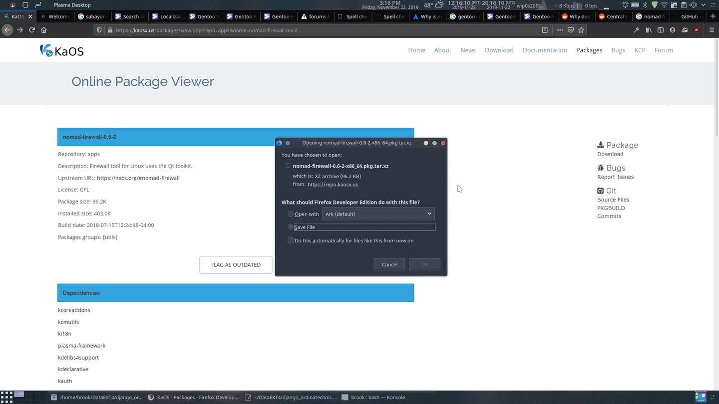Close the KaOS browser tab
The height and width of the screenshot is (404, 719).
click(x=30, y=16)
